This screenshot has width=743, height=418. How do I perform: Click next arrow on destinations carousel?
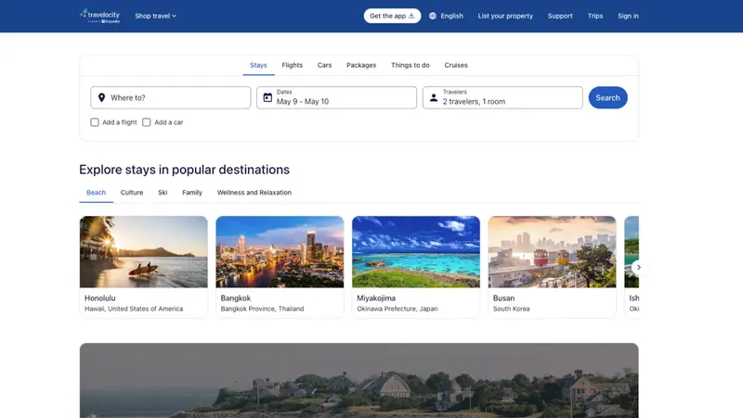click(x=638, y=267)
